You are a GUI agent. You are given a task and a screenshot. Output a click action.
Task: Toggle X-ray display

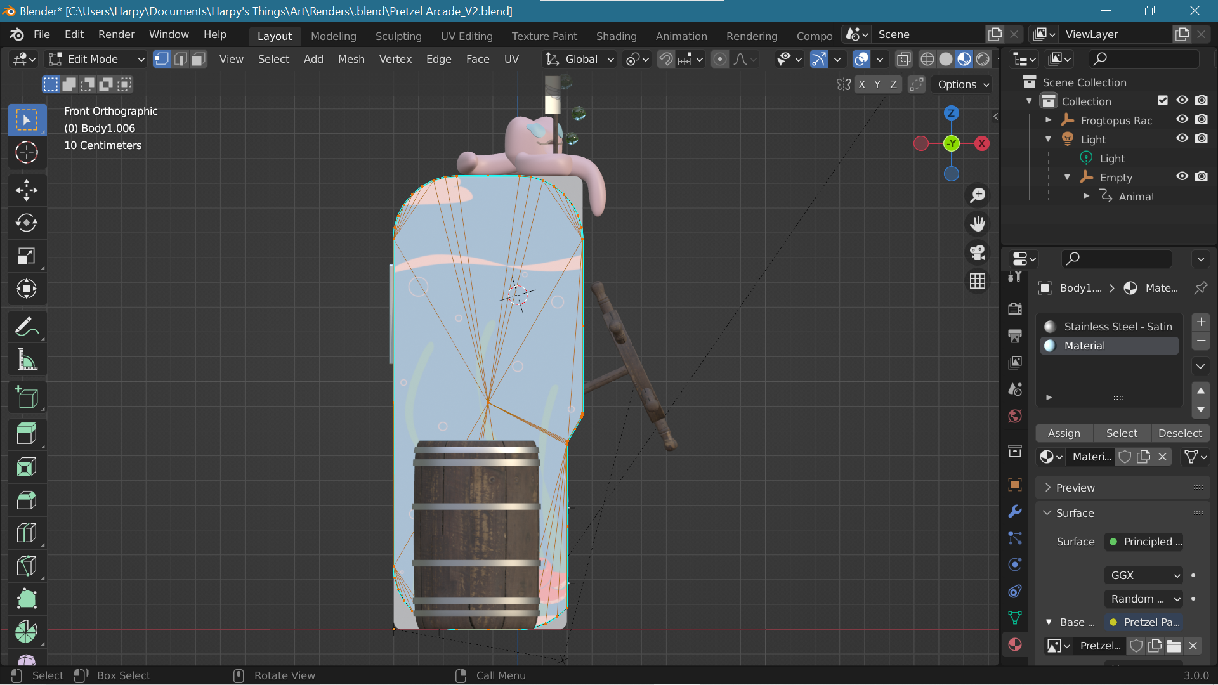(903, 59)
